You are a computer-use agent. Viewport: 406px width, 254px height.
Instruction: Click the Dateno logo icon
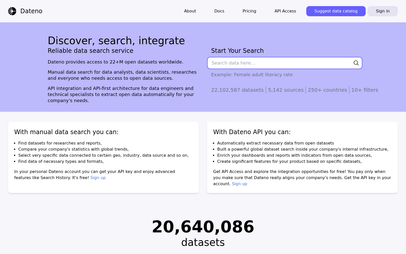coord(12,11)
